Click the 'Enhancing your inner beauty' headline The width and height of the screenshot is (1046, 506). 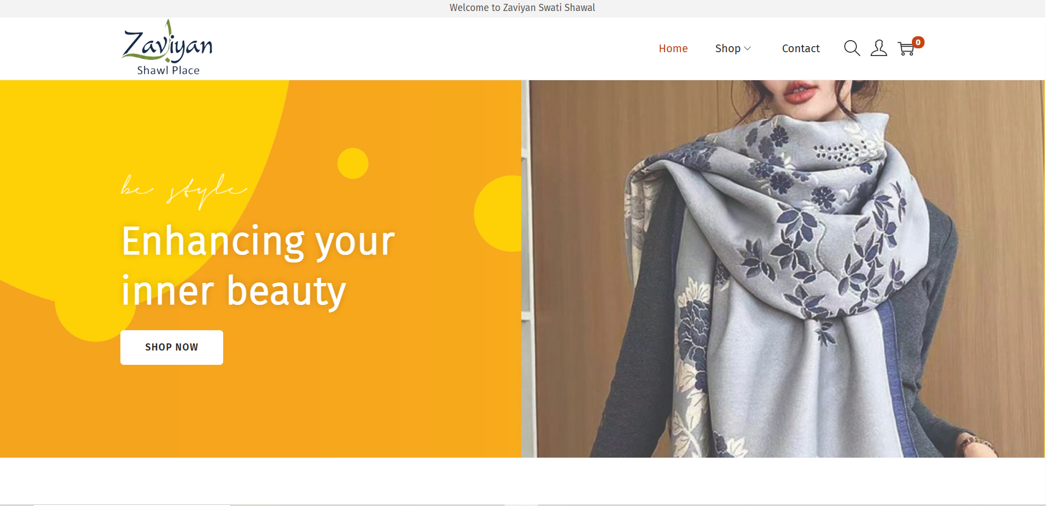tap(257, 265)
